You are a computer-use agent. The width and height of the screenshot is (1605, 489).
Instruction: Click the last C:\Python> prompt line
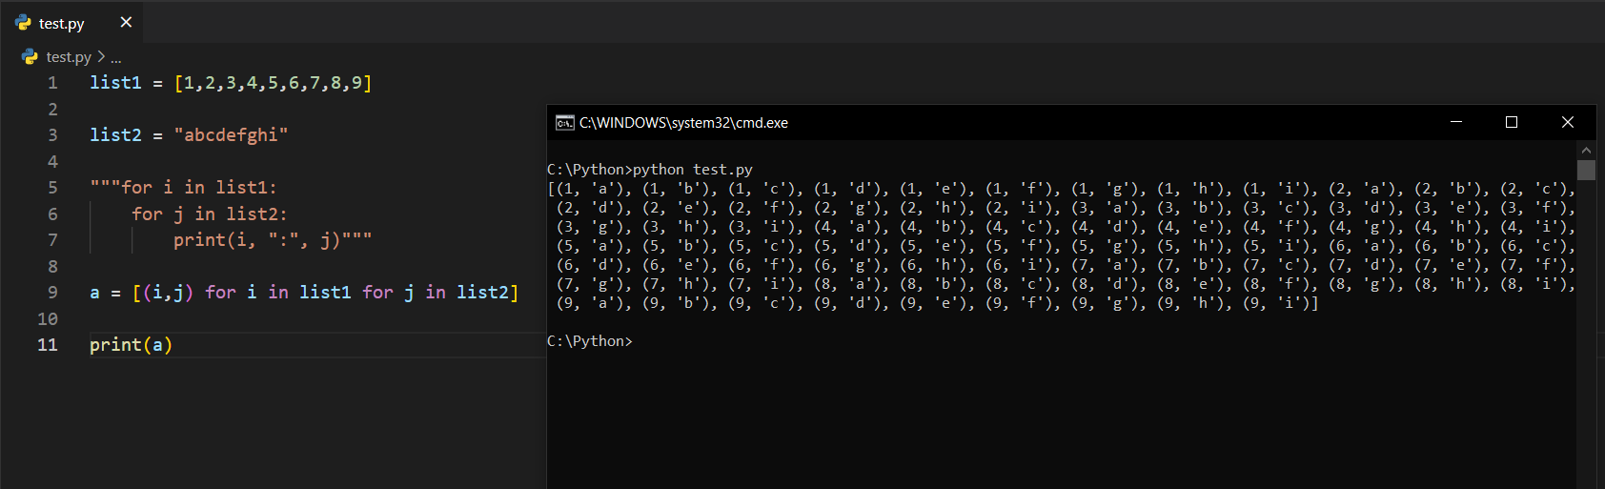pyautogui.click(x=590, y=341)
